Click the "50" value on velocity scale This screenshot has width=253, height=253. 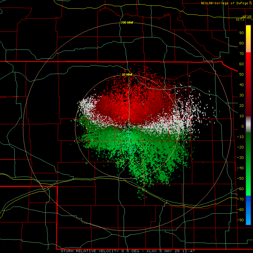[x=241, y=74]
